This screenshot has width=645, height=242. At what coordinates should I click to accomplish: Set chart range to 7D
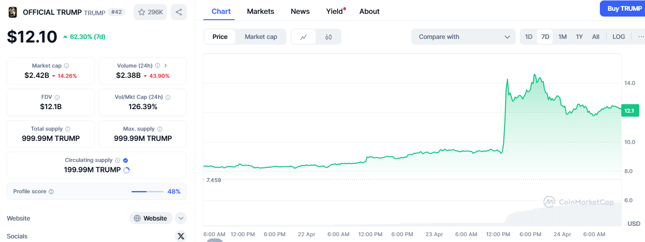coord(545,37)
